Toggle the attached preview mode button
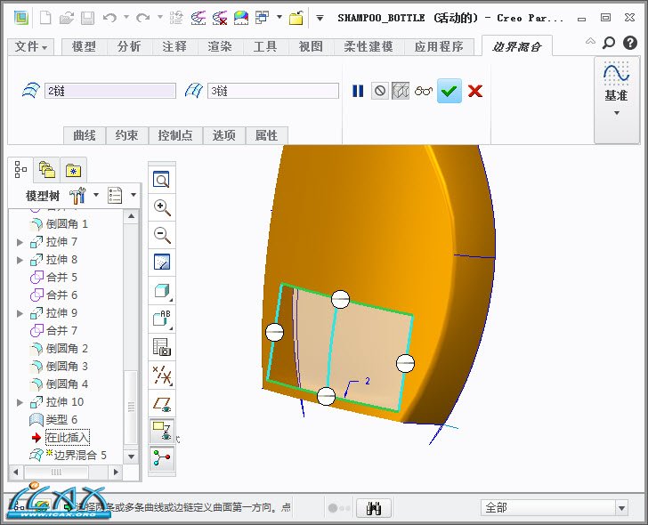648x525 pixels. [401, 91]
